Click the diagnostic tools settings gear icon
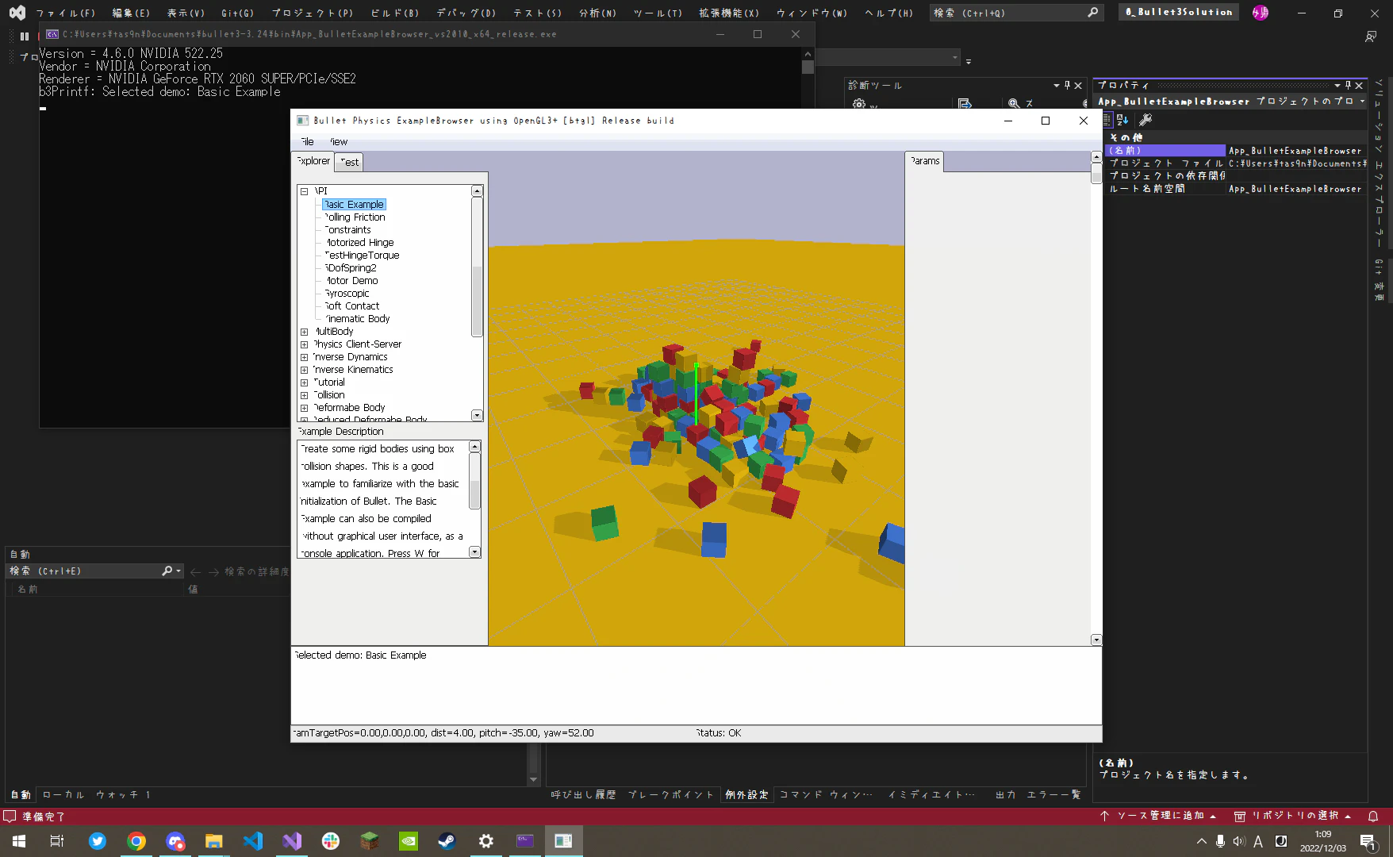The width and height of the screenshot is (1393, 857). [858, 103]
